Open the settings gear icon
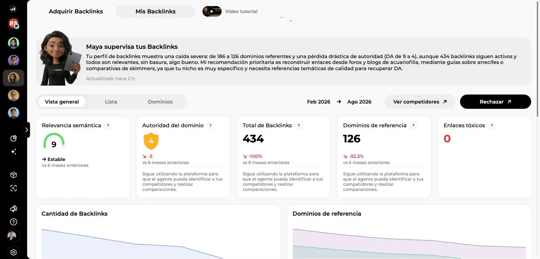 13,252
